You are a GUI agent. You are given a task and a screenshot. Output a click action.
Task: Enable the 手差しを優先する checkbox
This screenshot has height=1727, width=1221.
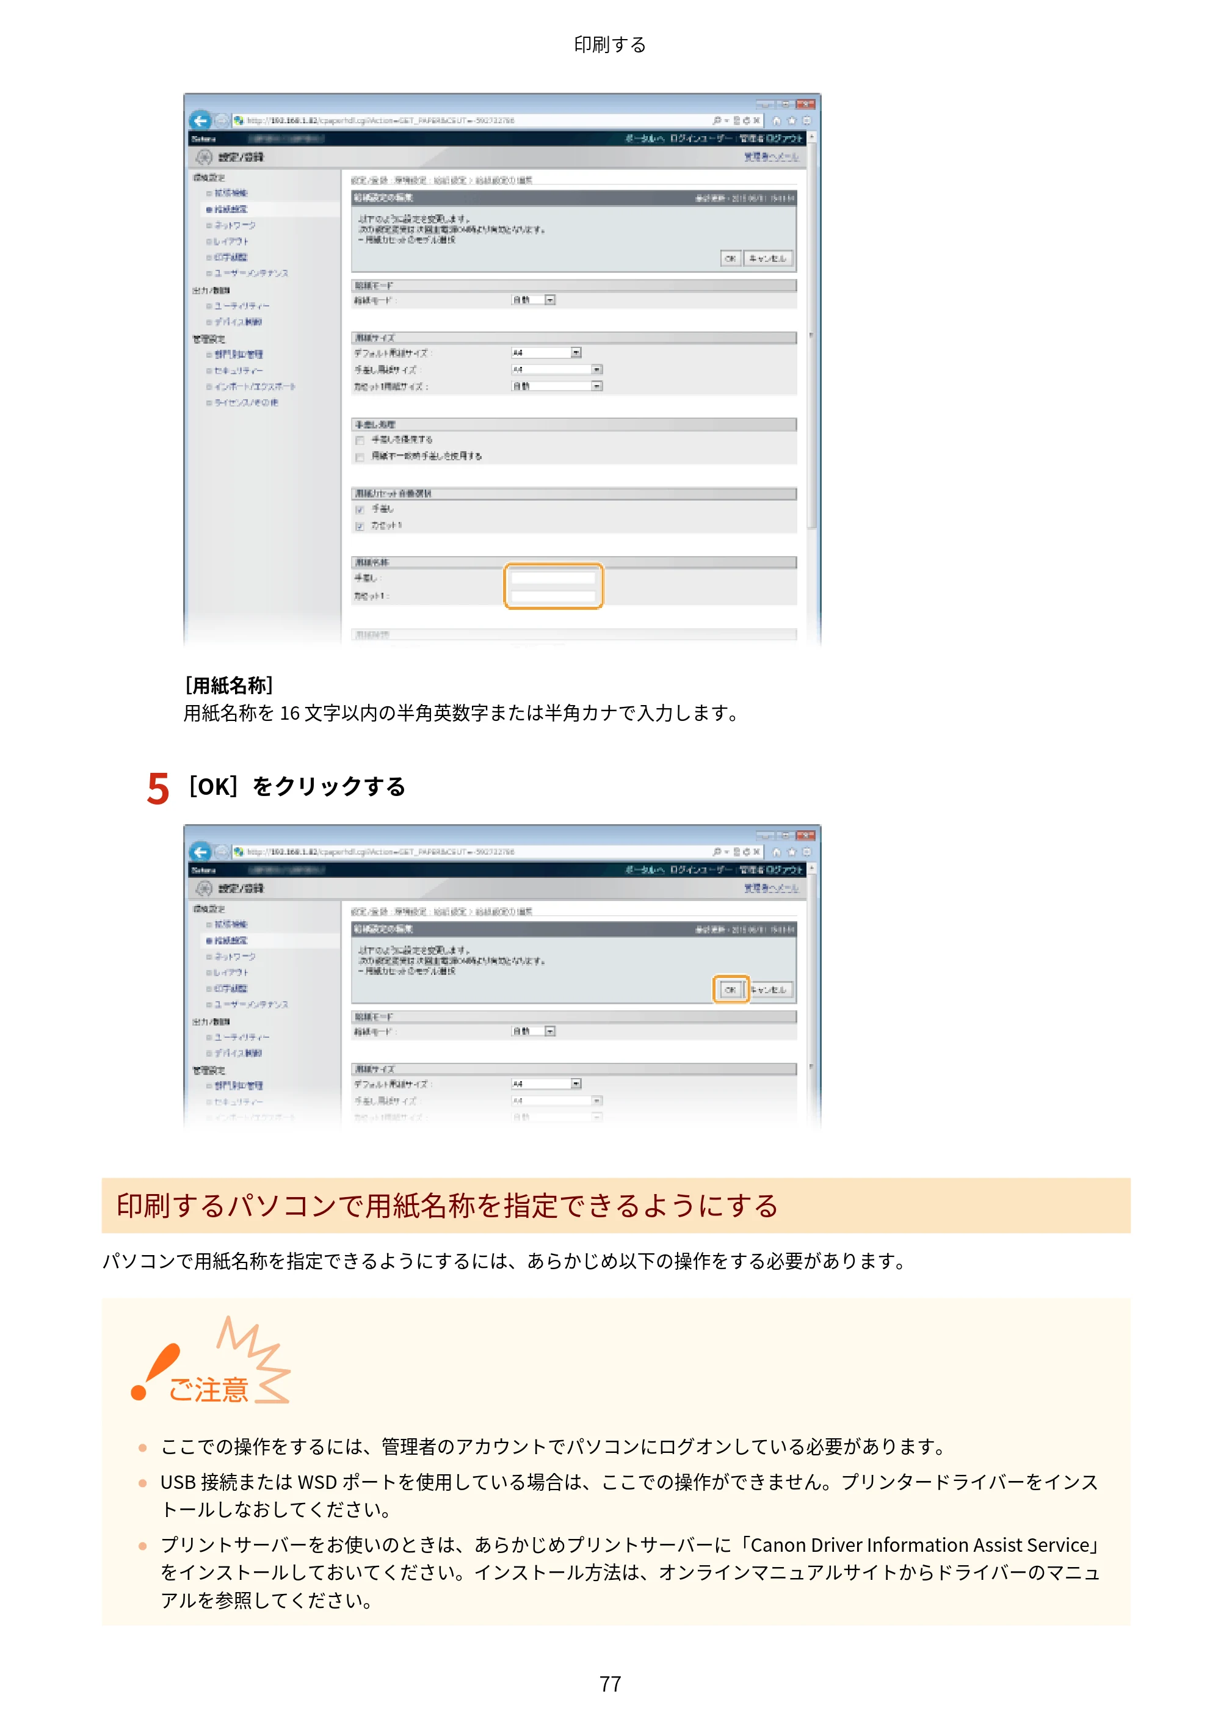pos(360,440)
